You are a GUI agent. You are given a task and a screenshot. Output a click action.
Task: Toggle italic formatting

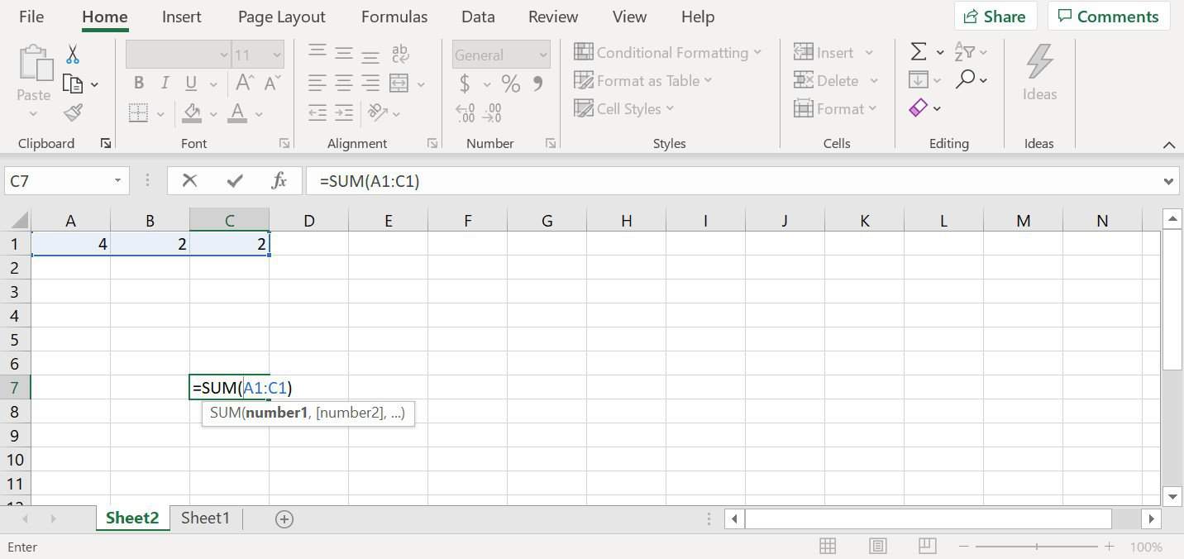pyautogui.click(x=164, y=83)
